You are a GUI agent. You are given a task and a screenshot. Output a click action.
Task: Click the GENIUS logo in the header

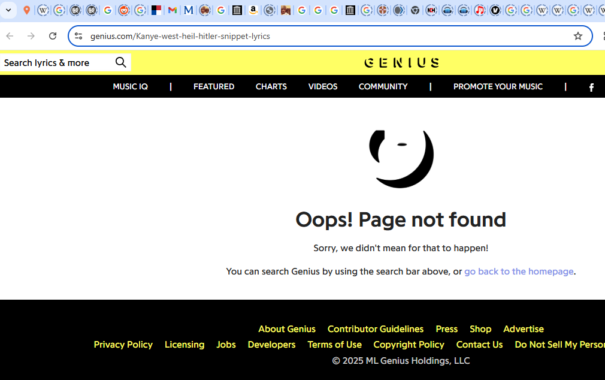(401, 62)
